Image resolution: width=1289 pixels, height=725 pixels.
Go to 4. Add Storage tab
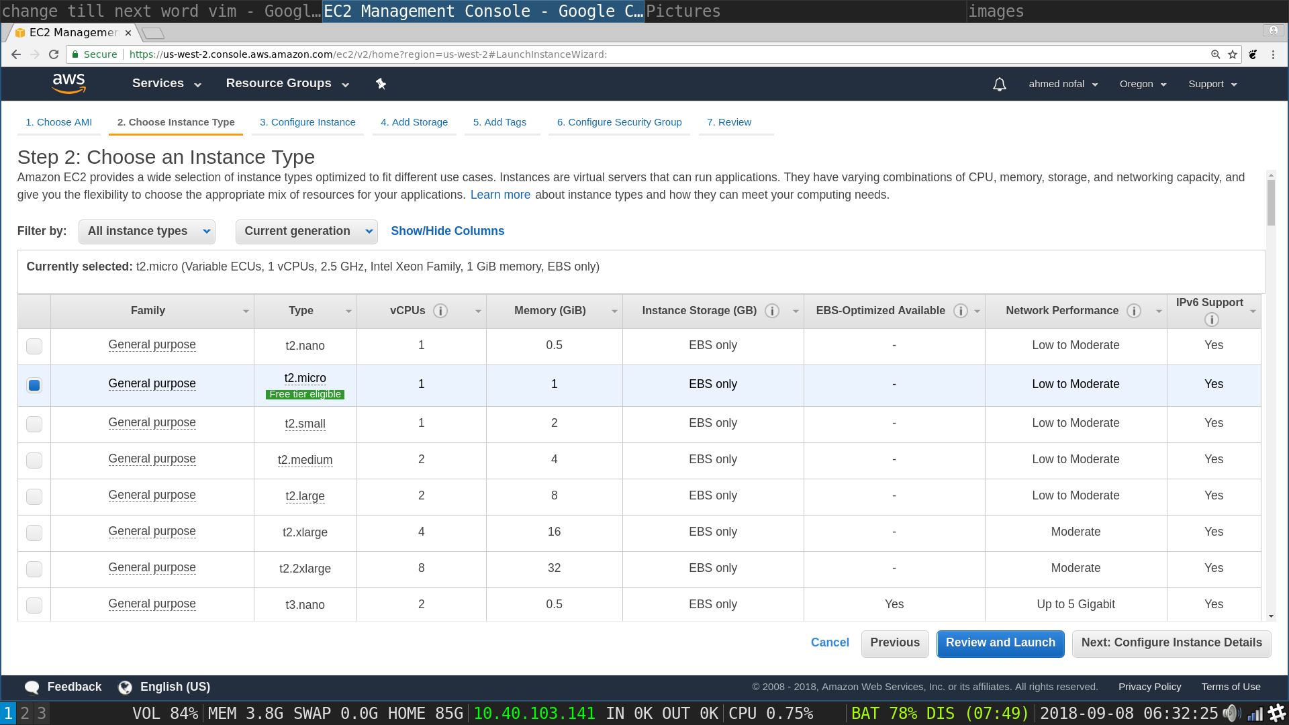point(414,122)
